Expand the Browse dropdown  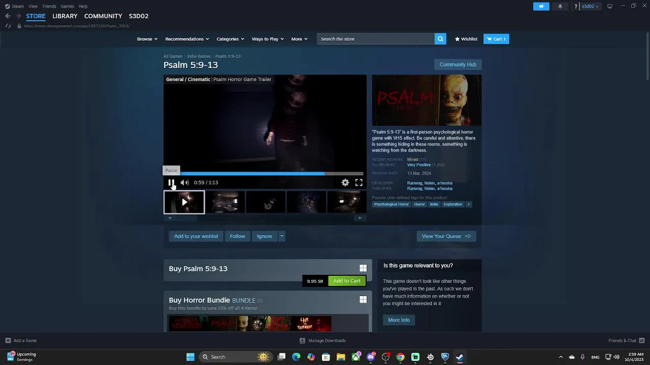(x=147, y=39)
